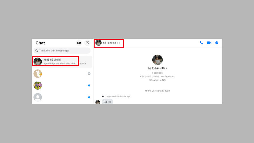Compose a new message with pencil icon
The image size is (254, 143).
tap(87, 43)
